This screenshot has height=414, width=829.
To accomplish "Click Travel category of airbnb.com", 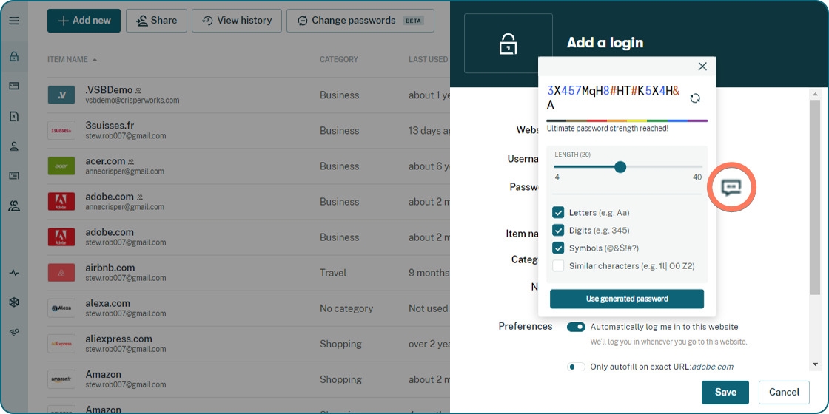I will pyautogui.click(x=333, y=273).
